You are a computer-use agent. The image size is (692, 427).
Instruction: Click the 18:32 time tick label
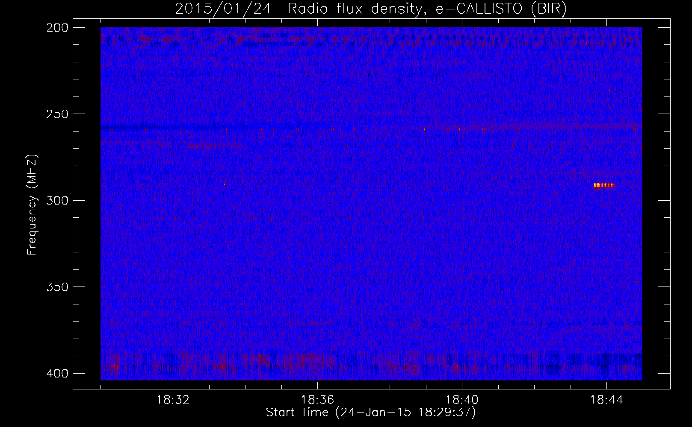pos(173,400)
